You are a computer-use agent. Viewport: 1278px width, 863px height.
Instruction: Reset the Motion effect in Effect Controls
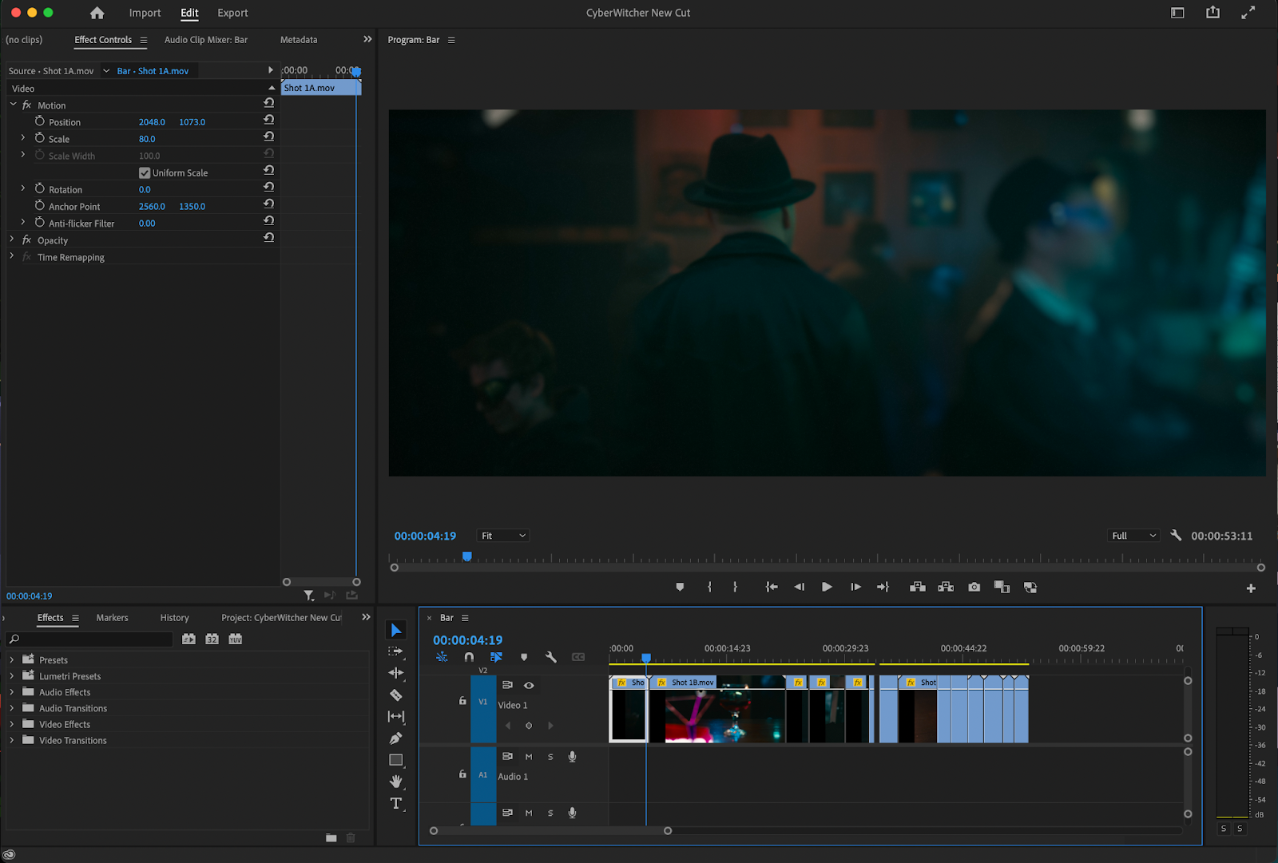(268, 103)
